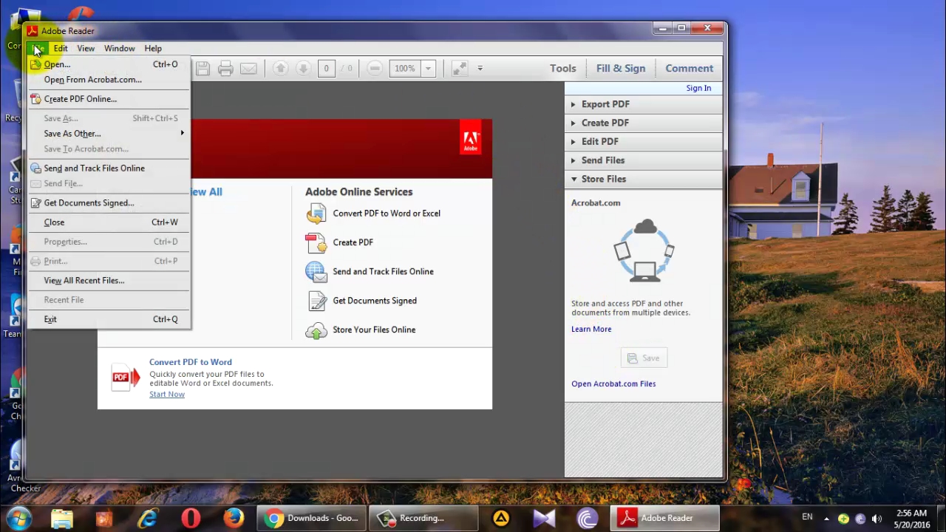Launch Firefox from the taskbar
The width and height of the screenshot is (946, 532).
[x=234, y=518]
